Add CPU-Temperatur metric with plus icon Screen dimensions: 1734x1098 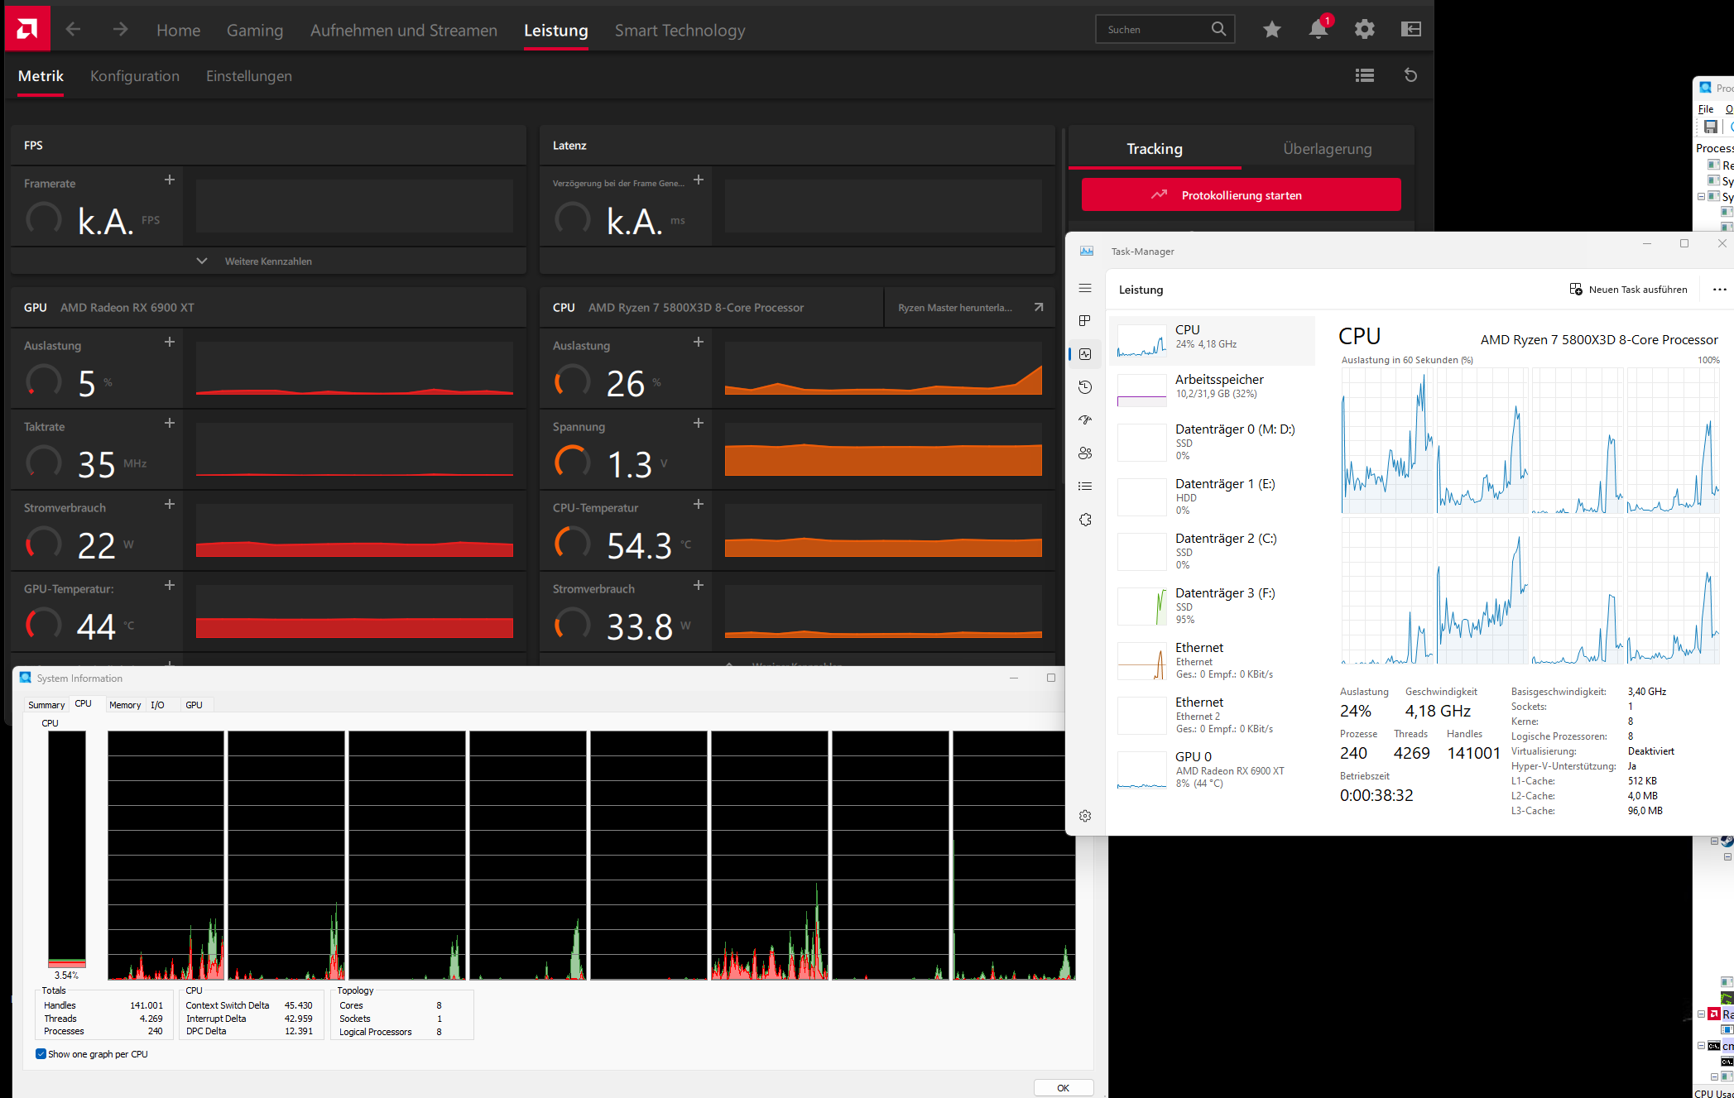pos(699,504)
